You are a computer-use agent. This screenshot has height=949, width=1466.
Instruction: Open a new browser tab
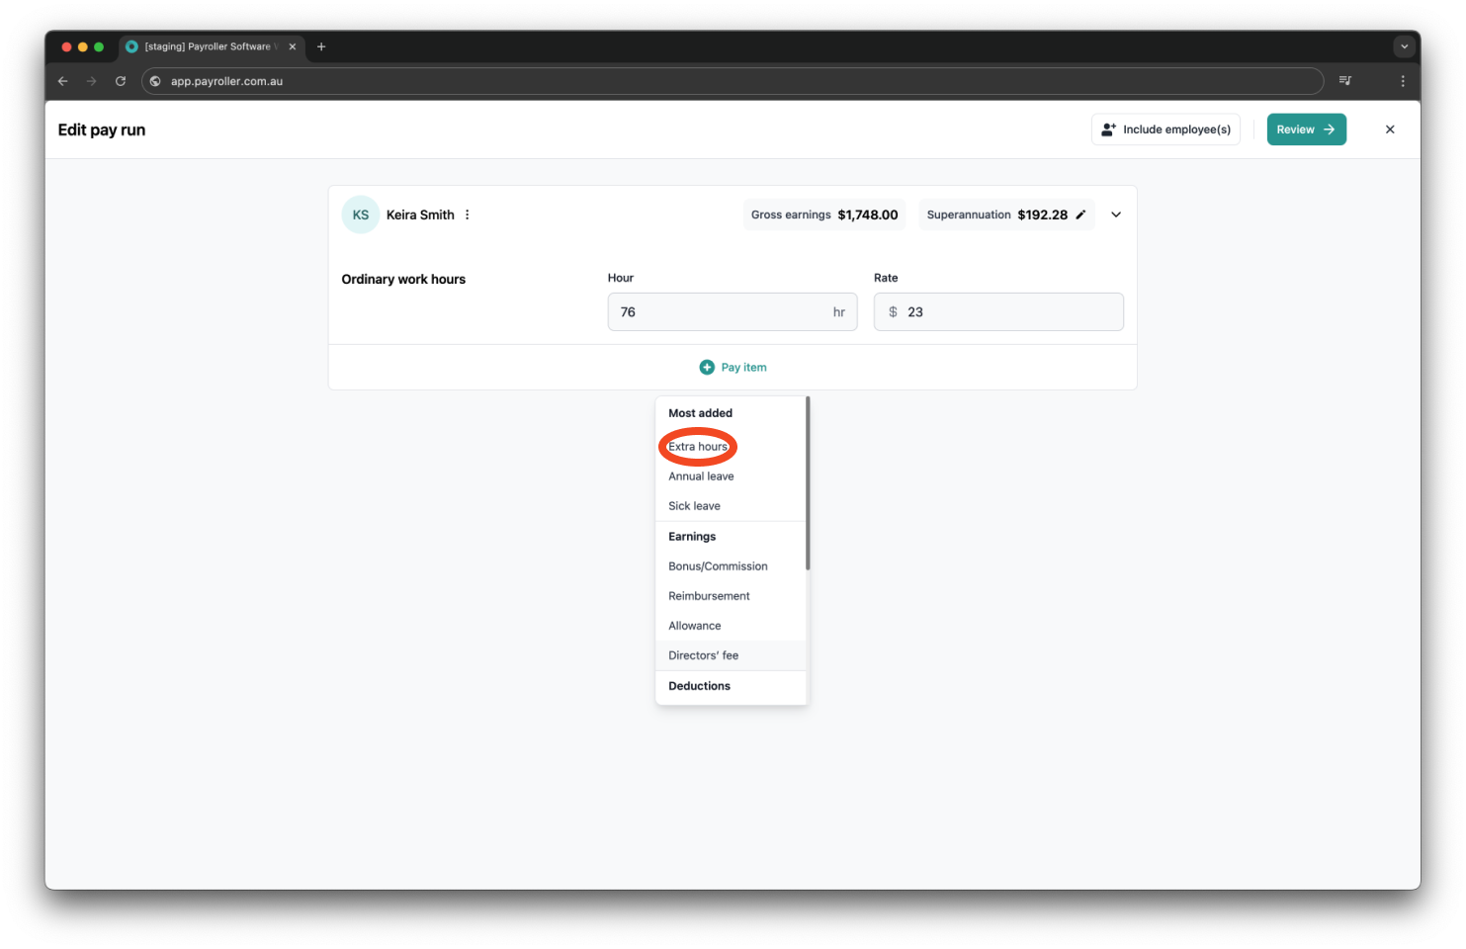(321, 46)
